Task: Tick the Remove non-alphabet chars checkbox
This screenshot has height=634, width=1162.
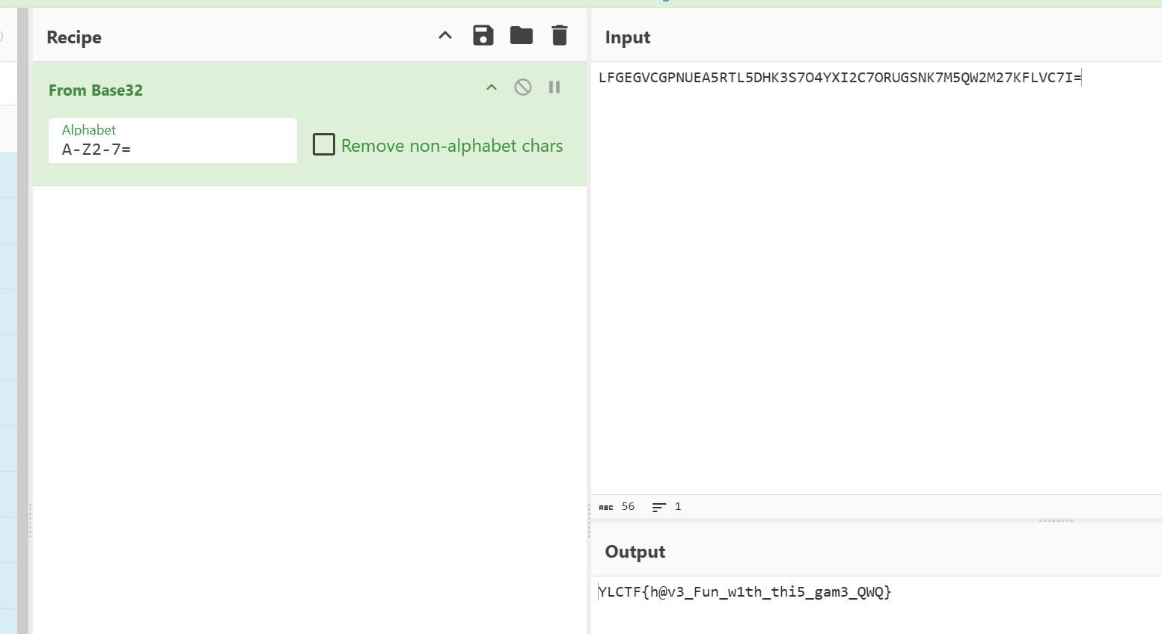Action: coord(324,144)
